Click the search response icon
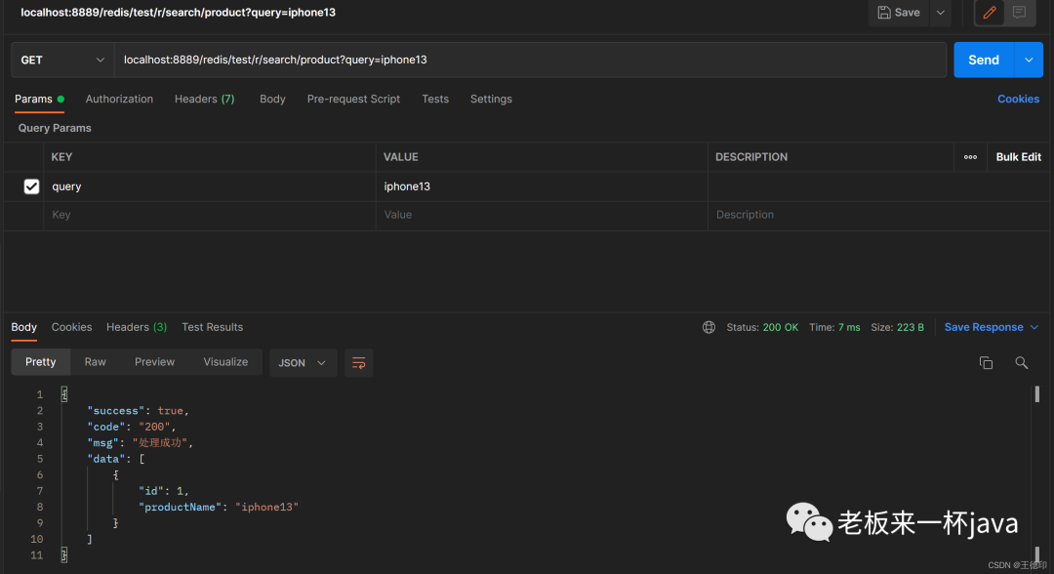Image resolution: width=1054 pixels, height=574 pixels. [x=1021, y=363]
